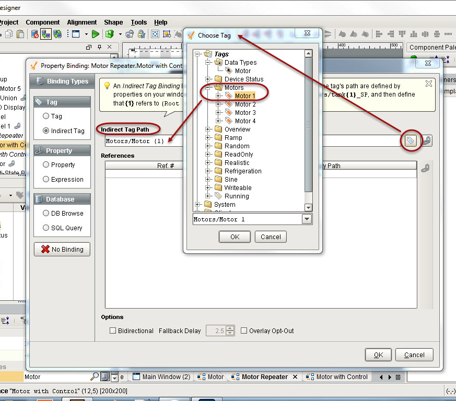Close the yellow hint info box

(x=428, y=84)
